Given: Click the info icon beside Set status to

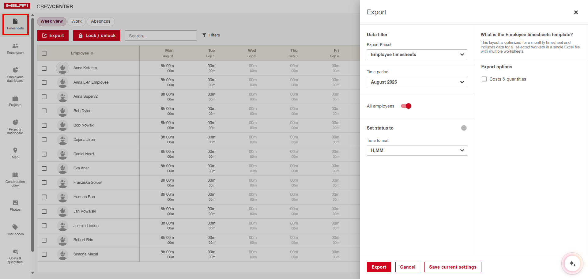Looking at the screenshot, I should 464,128.
